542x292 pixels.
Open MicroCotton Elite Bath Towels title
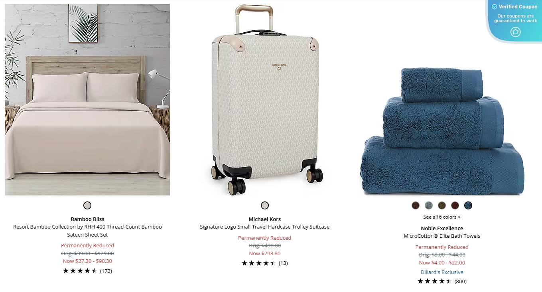point(442,236)
